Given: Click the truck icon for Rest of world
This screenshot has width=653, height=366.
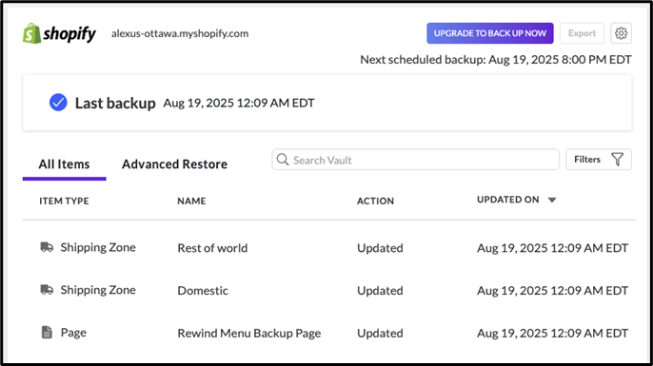Looking at the screenshot, I should tap(47, 247).
